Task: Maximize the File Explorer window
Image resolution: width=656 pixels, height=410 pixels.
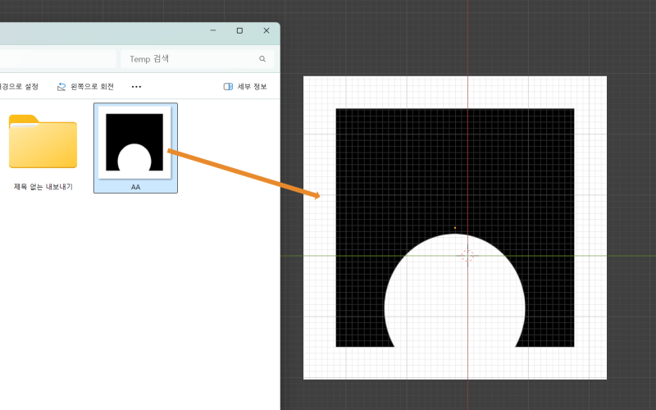Action: pyautogui.click(x=239, y=30)
